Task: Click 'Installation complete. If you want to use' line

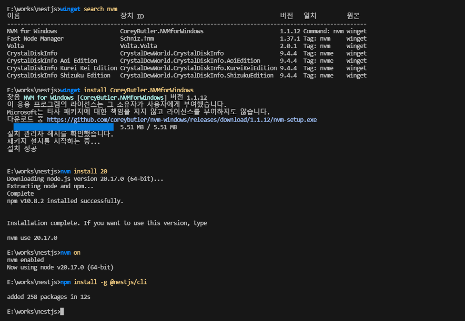Action: (x=107, y=223)
